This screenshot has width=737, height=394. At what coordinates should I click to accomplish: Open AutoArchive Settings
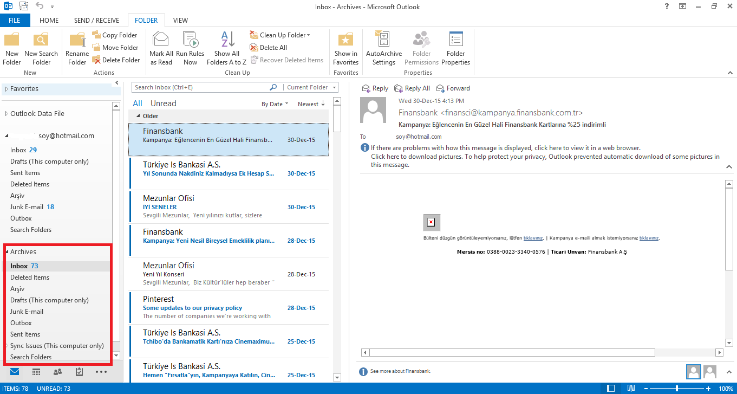pos(383,48)
